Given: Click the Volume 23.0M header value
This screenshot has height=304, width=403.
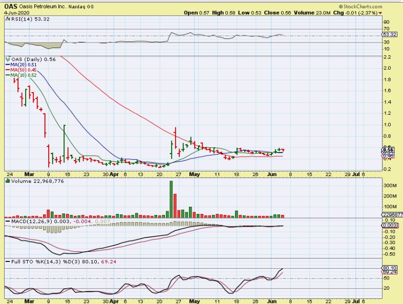Looking at the screenshot, I should (312, 13).
